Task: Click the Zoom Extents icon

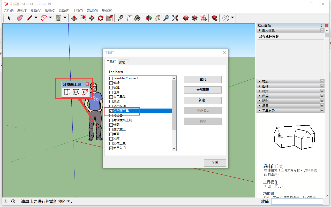Action: (175, 18)
